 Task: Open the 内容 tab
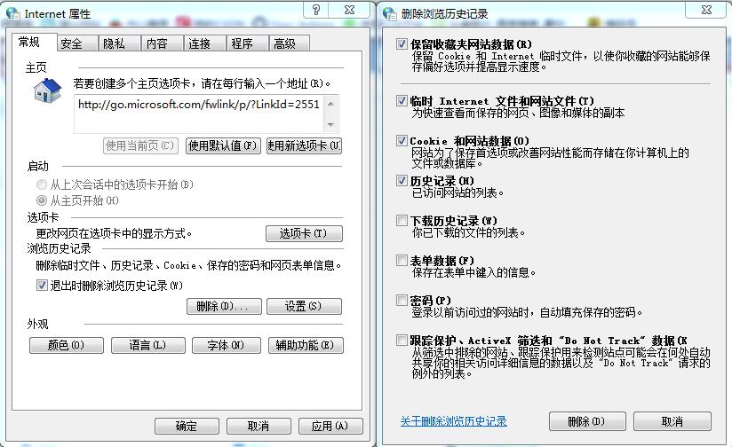coord(162,43)
